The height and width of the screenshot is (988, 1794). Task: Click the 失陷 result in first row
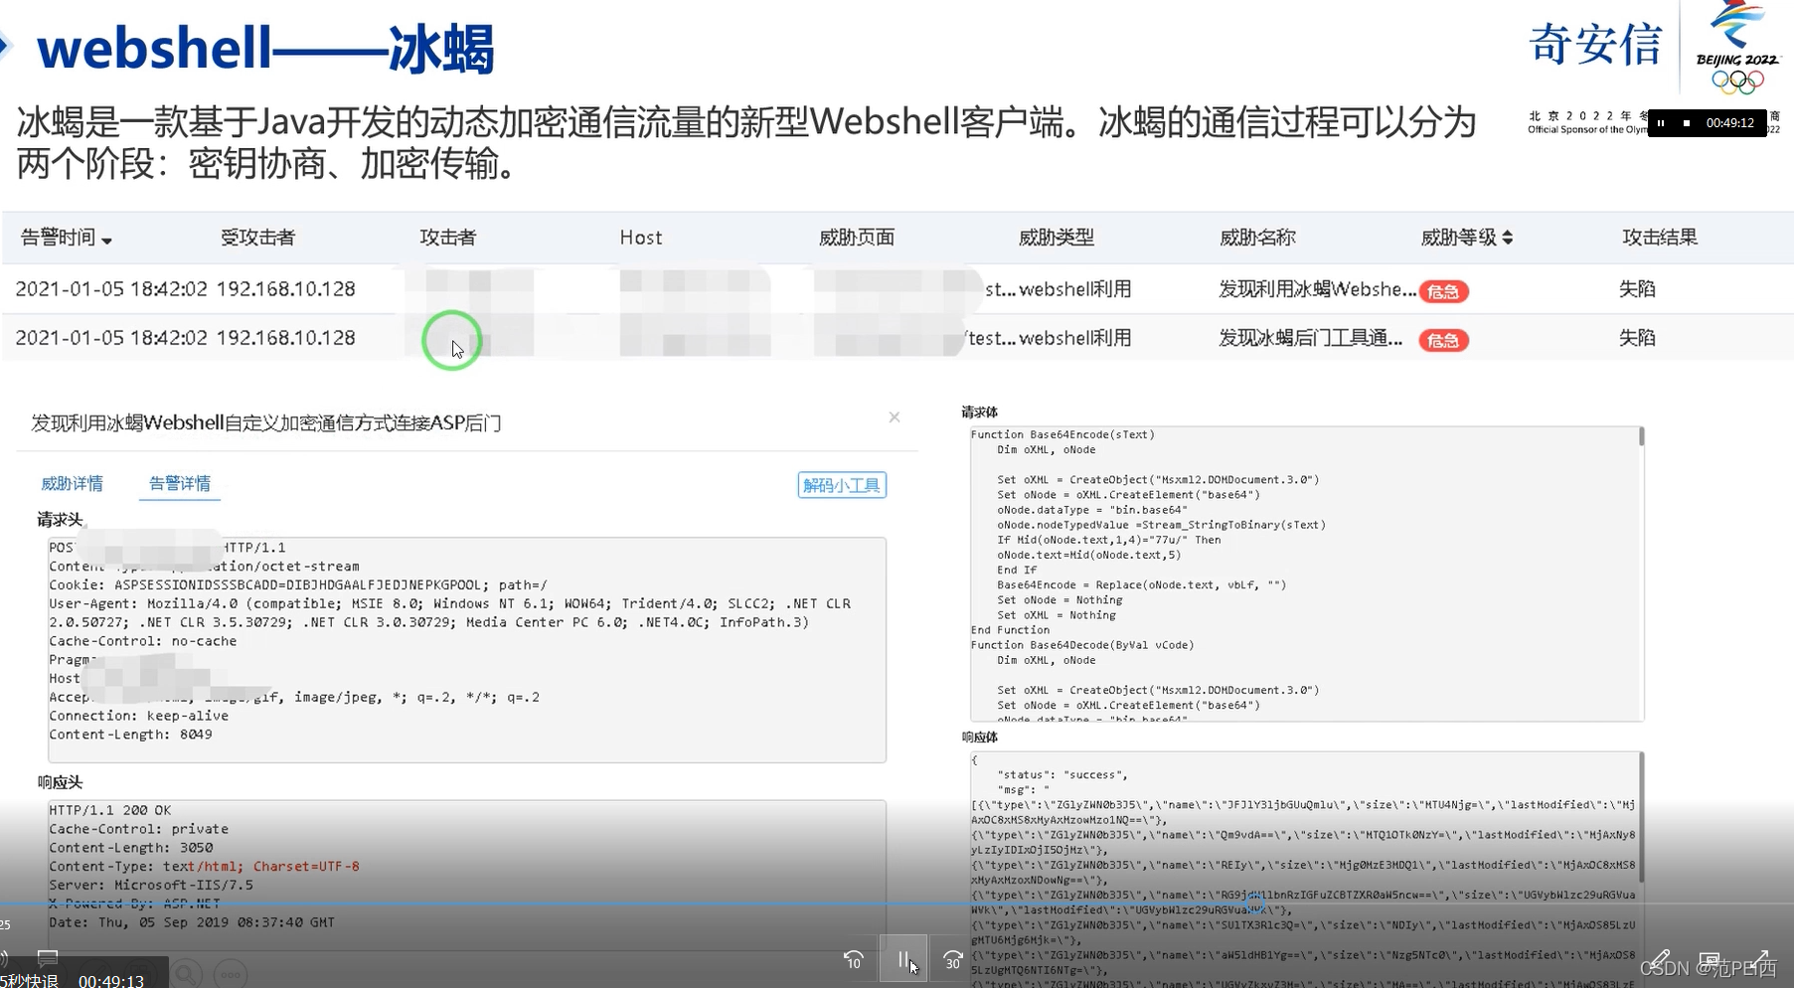[x=1637, y=289]
